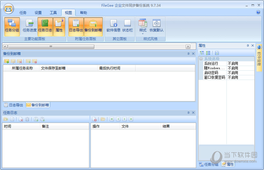Open the 帮助 ribbon tab
This screenshot has height=170, width=264.
[x=84, y=12]
